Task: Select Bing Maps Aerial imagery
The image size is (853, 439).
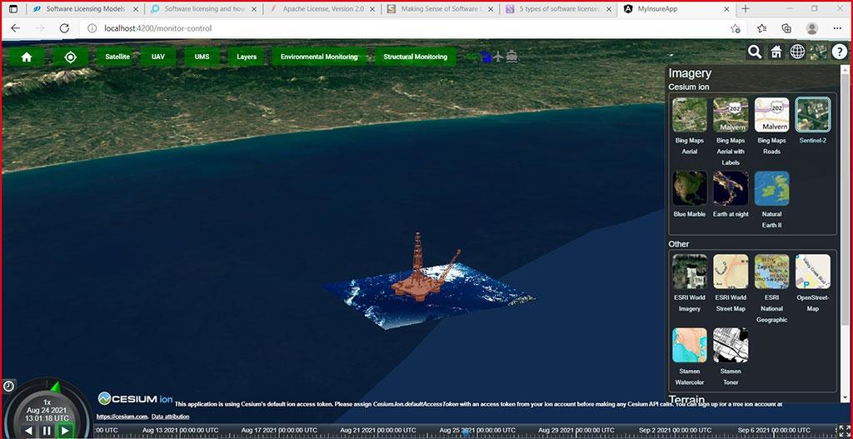Action: pos(689,115)
